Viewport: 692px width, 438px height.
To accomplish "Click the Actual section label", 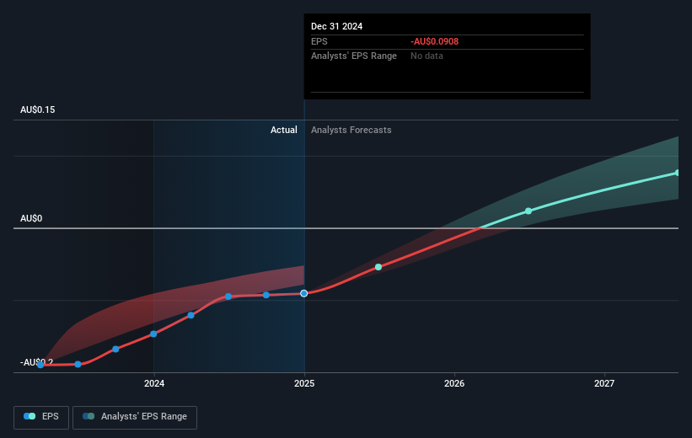I will point(284,130).
